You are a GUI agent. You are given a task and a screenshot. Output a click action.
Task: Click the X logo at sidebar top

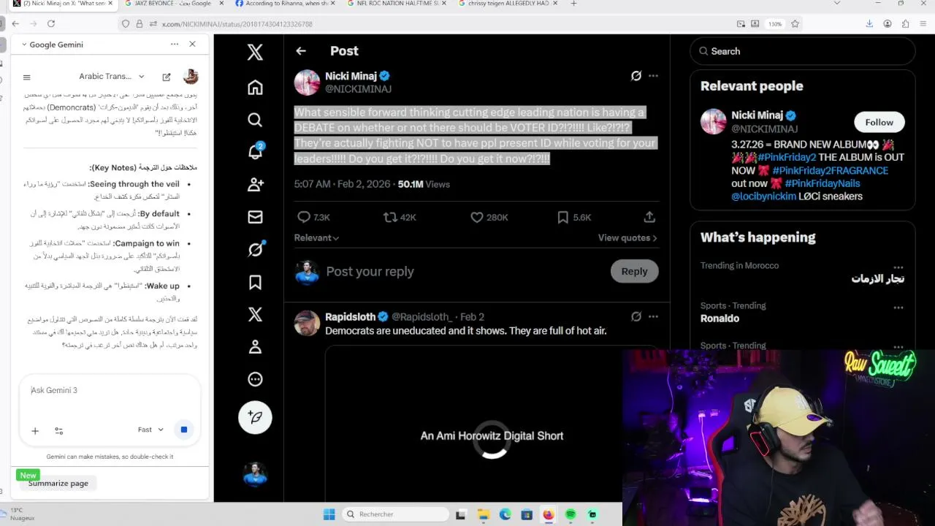(255, 52)
